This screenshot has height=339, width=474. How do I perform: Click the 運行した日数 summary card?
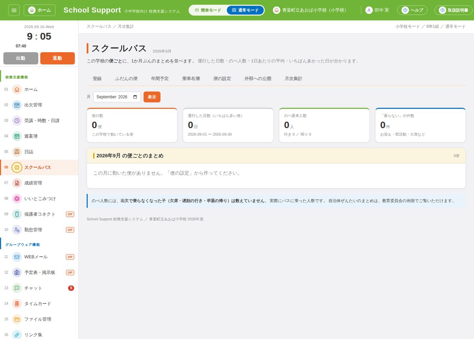coord(228,125)
